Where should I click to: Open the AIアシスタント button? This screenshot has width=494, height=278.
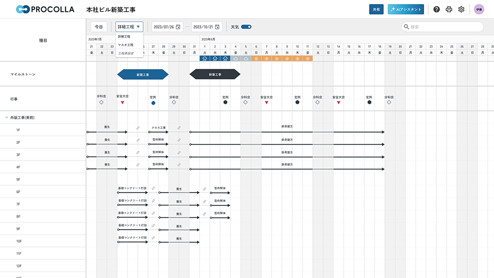tap(406, 9)
